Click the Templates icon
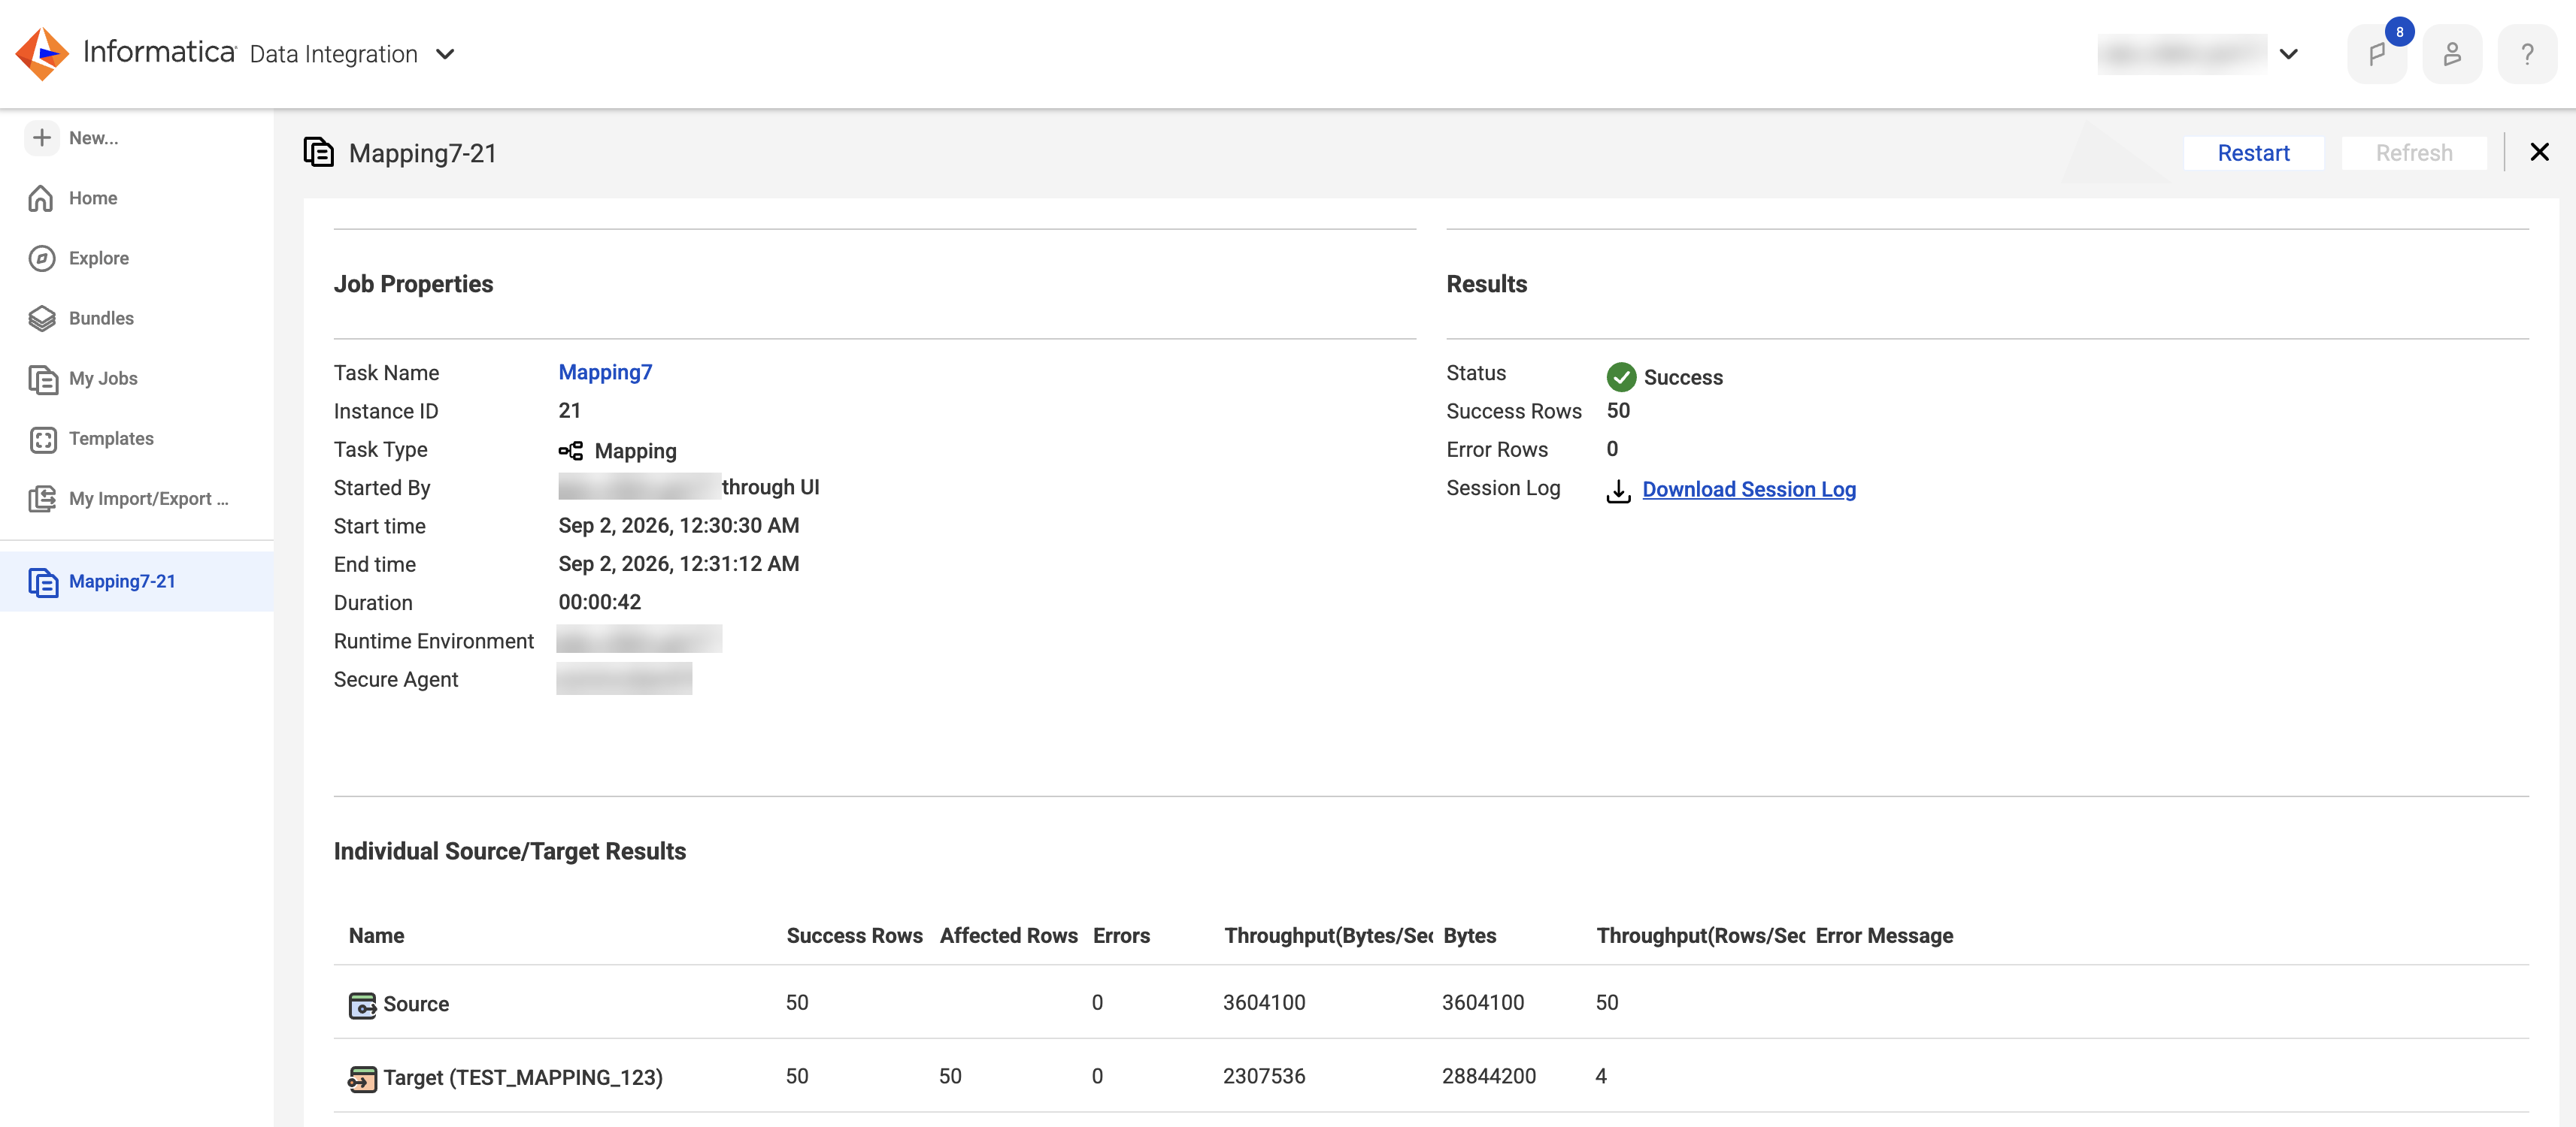Image resolution: width=2576 pixels, height=1127 pixels. click(42, 439)
